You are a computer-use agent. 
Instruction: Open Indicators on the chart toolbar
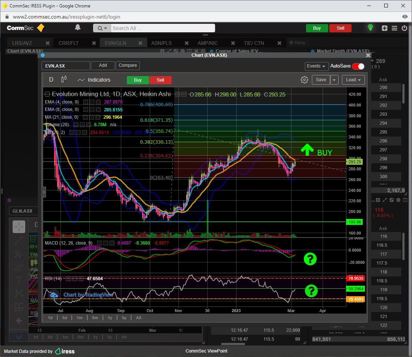pos(94,80)
